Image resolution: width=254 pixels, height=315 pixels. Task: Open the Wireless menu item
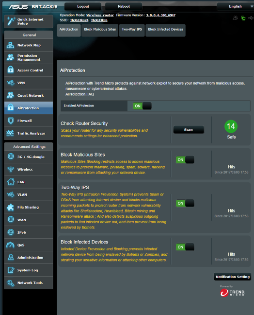[x=29, y=169]
